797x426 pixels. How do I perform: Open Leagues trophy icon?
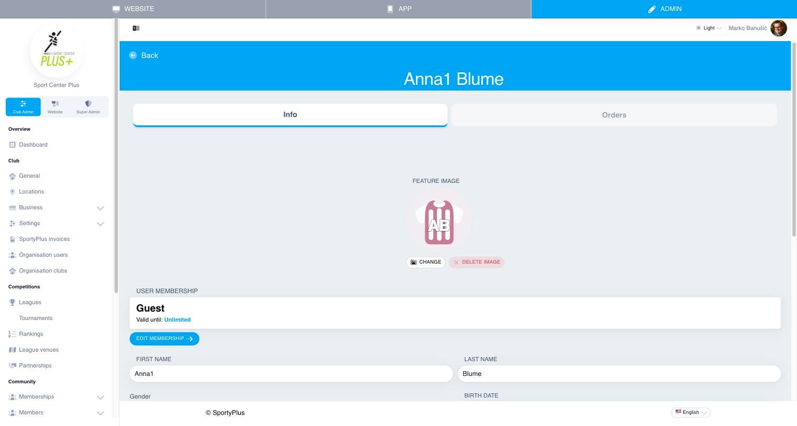coord(13,303)
